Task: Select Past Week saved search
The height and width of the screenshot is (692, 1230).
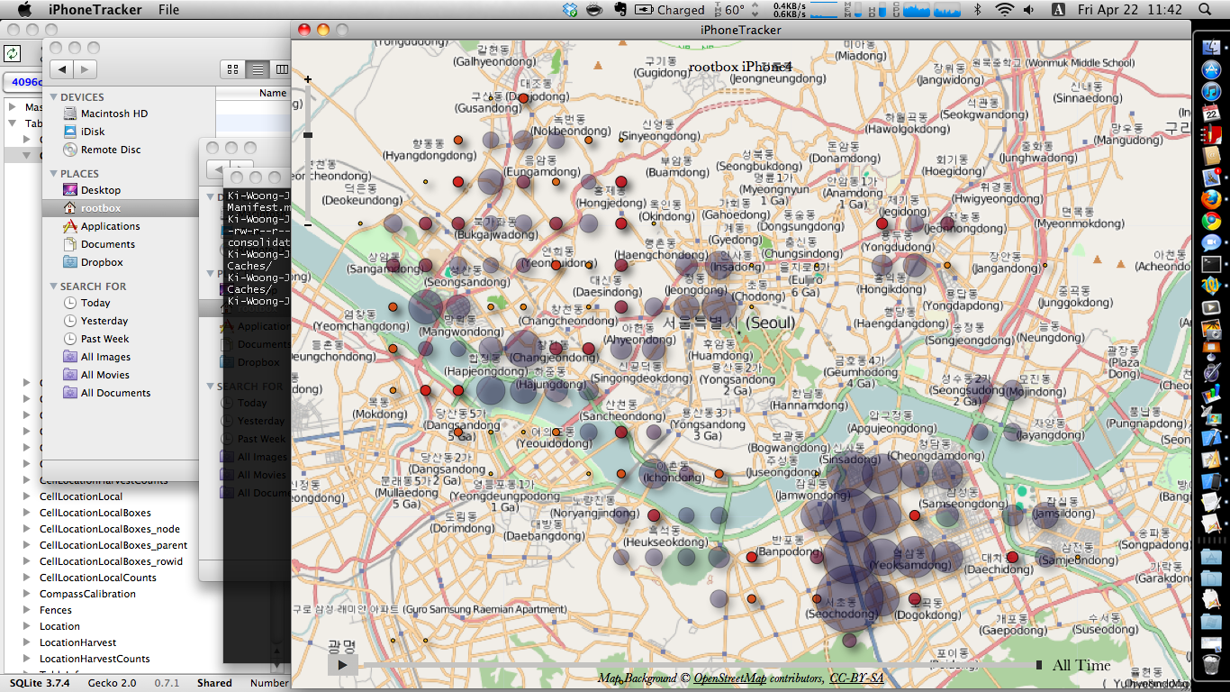Action: click(96, 339)
